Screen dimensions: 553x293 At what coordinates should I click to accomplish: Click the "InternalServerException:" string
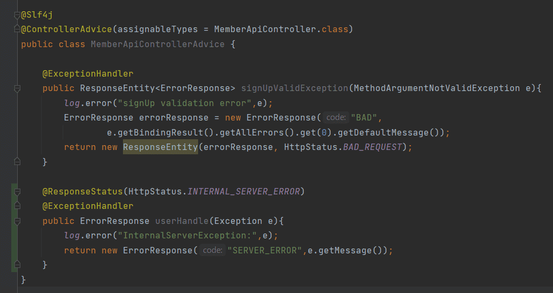[x=187, y=235]
